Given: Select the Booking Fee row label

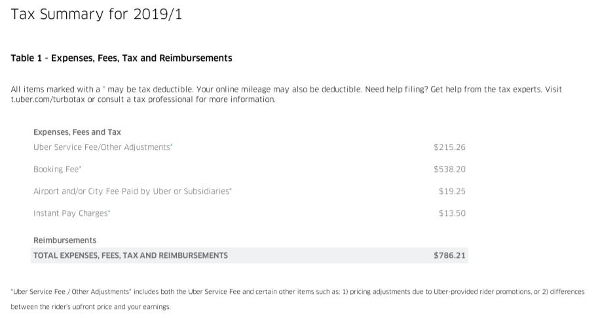Looking at the screenshot, I should click(x=57, y=169).
